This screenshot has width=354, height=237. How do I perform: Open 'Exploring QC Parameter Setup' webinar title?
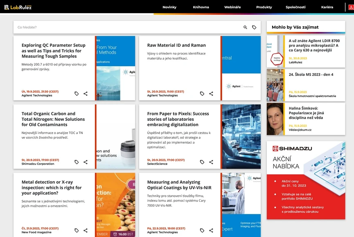(x=54, y=51)
